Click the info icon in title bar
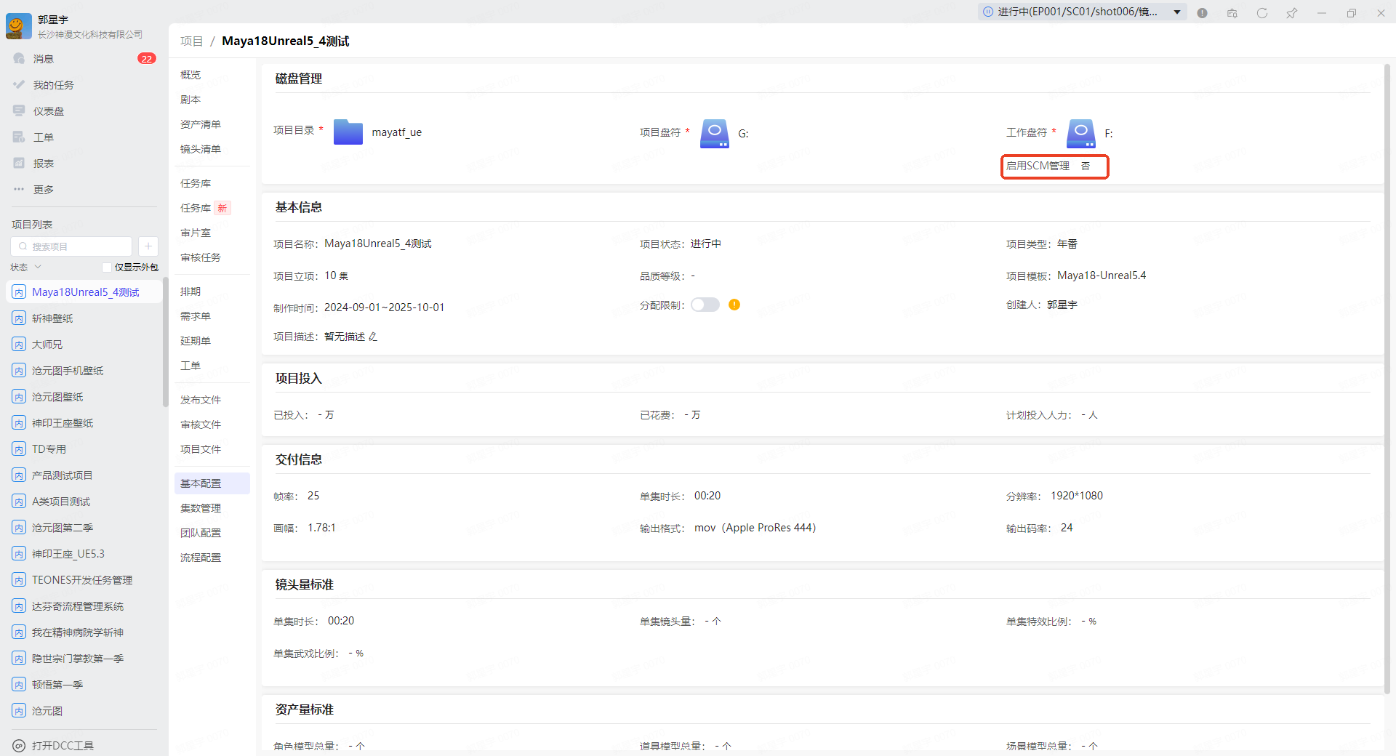 (1202, 13)
